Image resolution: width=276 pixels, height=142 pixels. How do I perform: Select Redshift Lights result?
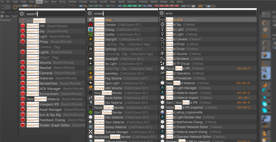pos(52,52)
